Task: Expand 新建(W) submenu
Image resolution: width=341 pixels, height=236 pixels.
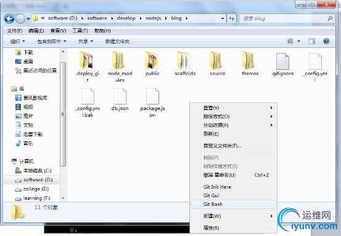Action: [x=233, y=216]
